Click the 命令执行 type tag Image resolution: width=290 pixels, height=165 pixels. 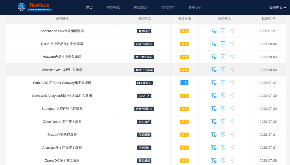click(x=144, y=122)
